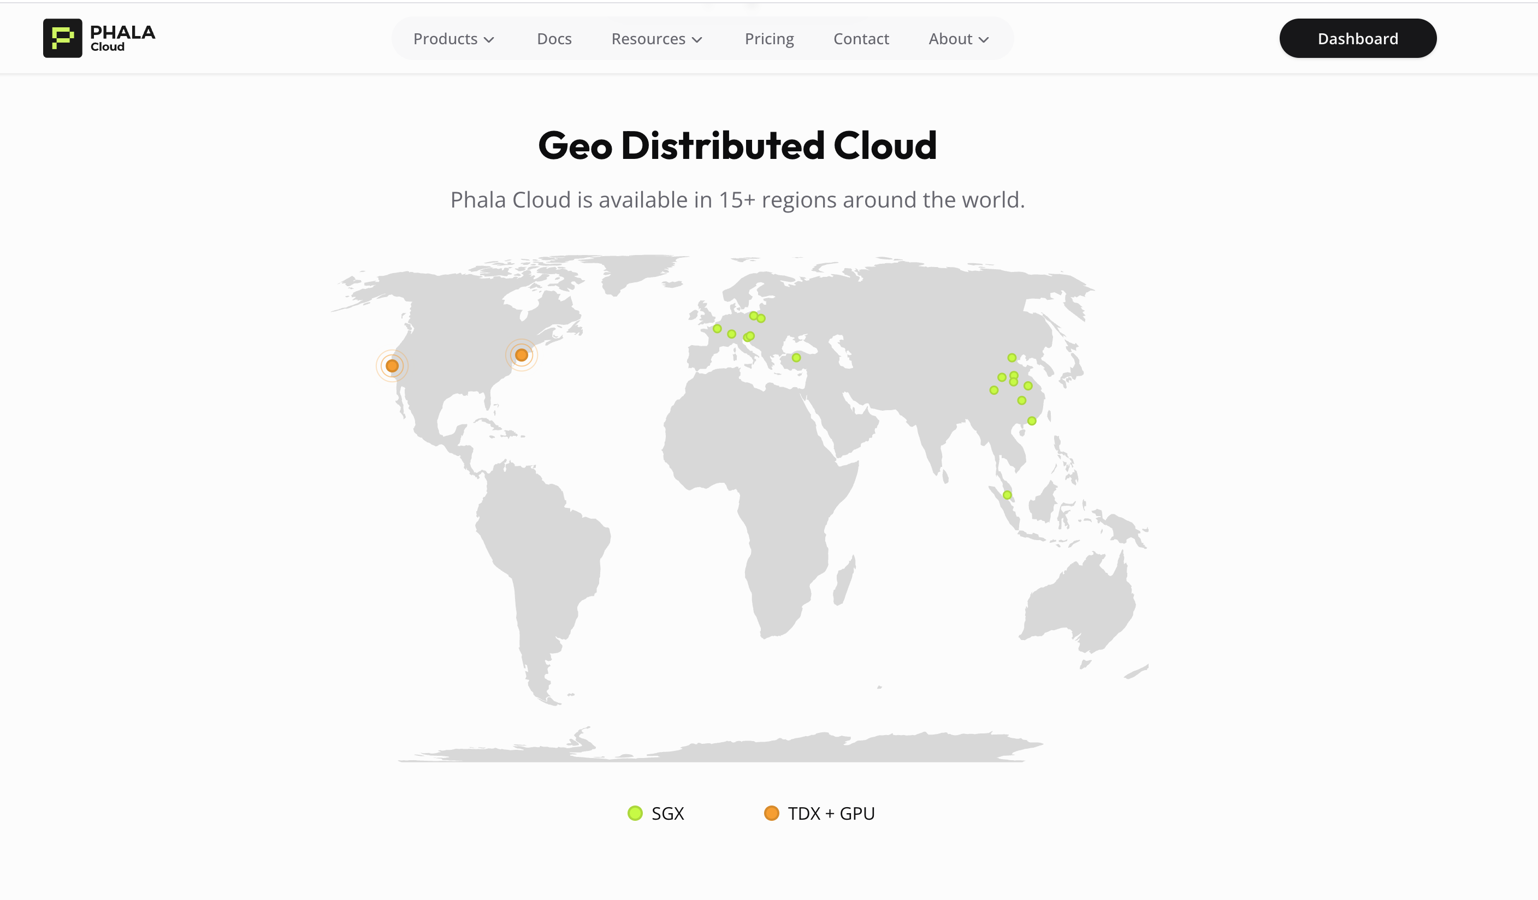Click the orange US East Coast marker
Viewport: 1538px width, 900px height.
click(521, 354)
